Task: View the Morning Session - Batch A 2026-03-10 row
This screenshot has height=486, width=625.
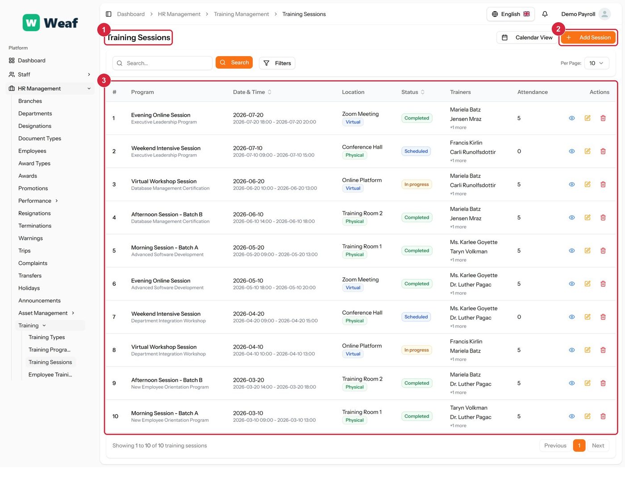Action: coord(571,416)
